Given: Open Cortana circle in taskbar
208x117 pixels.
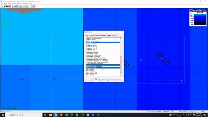Looking at the screenshot, I should (x=45, y=115).
